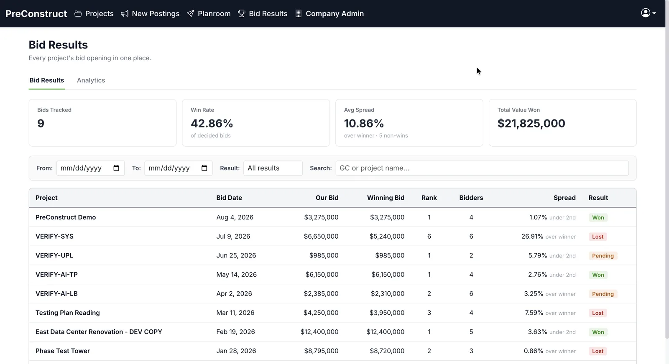The height and width of the screenshot is (364, 669).
Task: Click the Avg Spread 10.86% card
Action: coord(409,123)
